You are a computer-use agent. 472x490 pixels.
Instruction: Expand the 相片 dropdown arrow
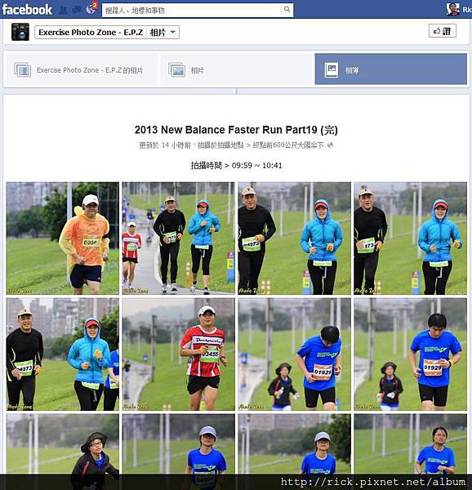point(173,32)
